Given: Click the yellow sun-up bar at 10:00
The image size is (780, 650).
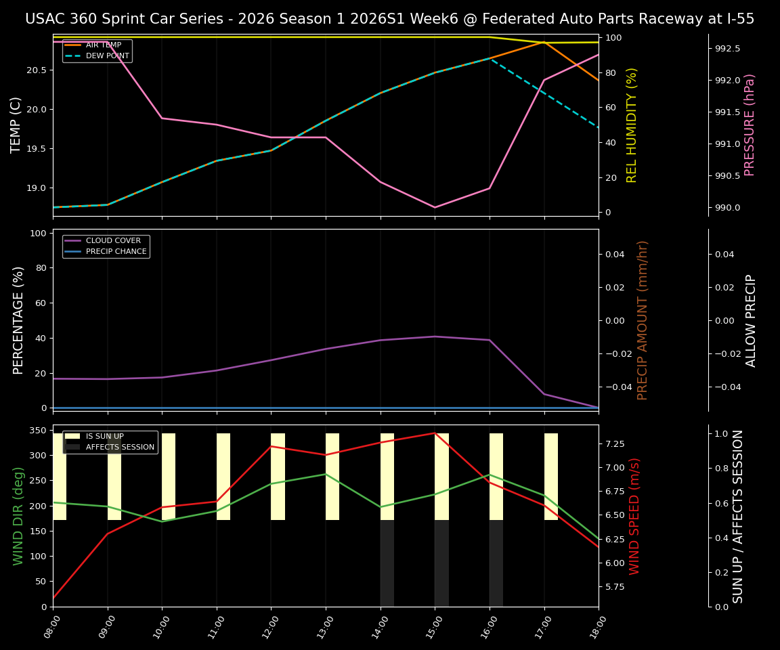Looking at the screenshot, I should coord(168,474).
